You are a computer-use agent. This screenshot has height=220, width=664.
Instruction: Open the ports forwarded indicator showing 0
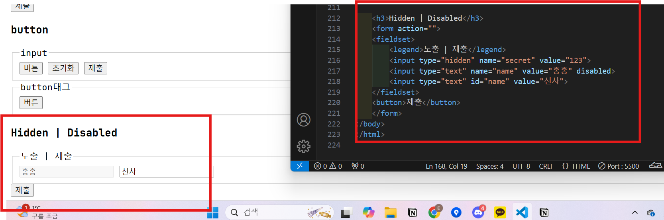[358, 166]
